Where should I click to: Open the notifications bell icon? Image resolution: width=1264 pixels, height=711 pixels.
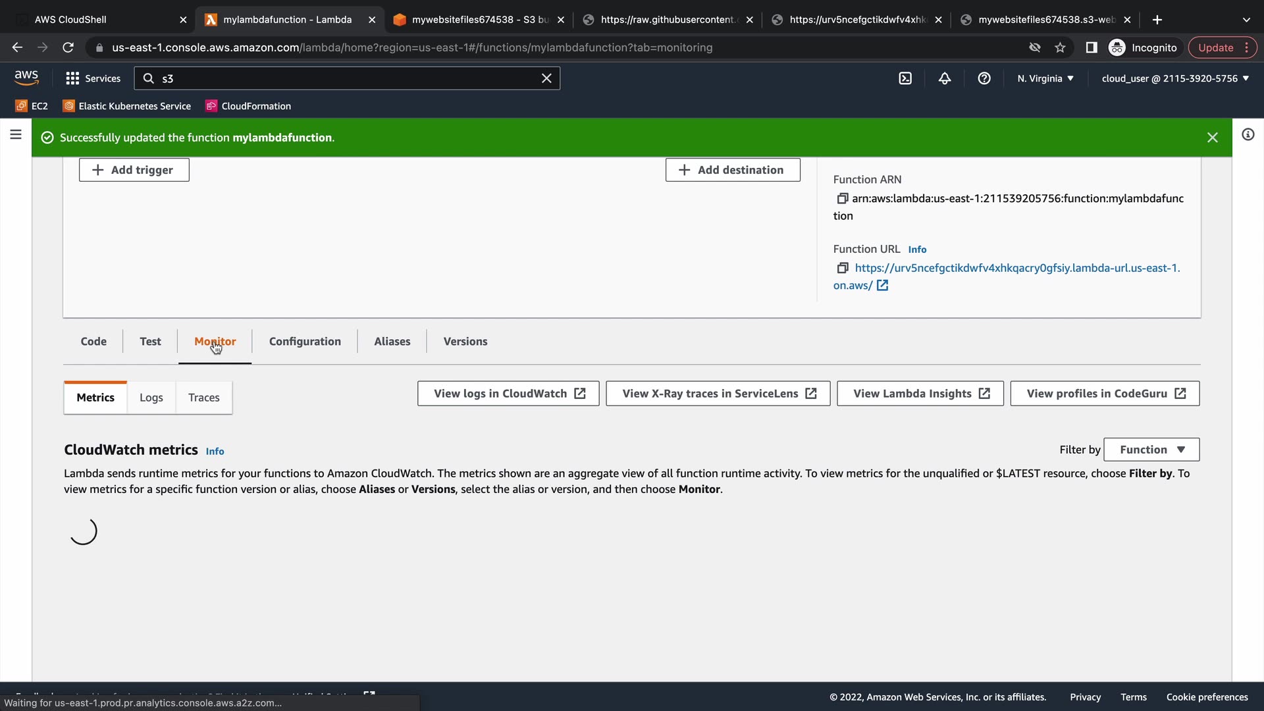pyautogui.click(x=945, y=78)
